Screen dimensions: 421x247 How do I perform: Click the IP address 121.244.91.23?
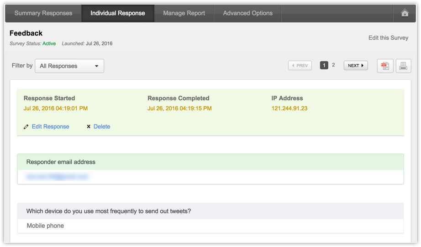289,108
